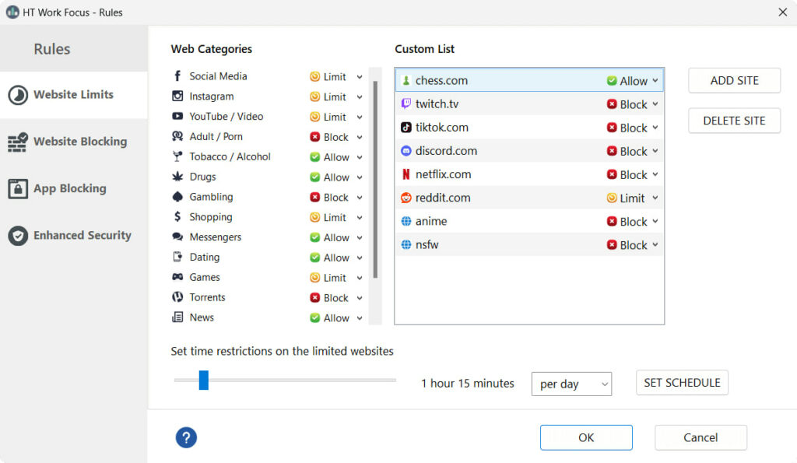This screenshot has width=797, height=463.
Task: Click the SET SCHEDULE button
Action: pos(682,383)
